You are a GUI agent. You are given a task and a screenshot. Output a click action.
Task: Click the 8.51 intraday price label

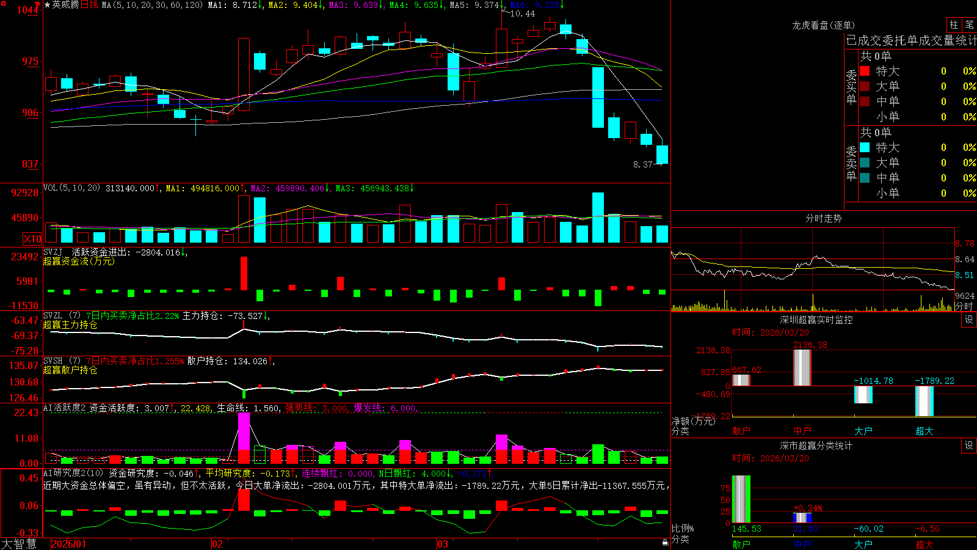click(965, 275)
